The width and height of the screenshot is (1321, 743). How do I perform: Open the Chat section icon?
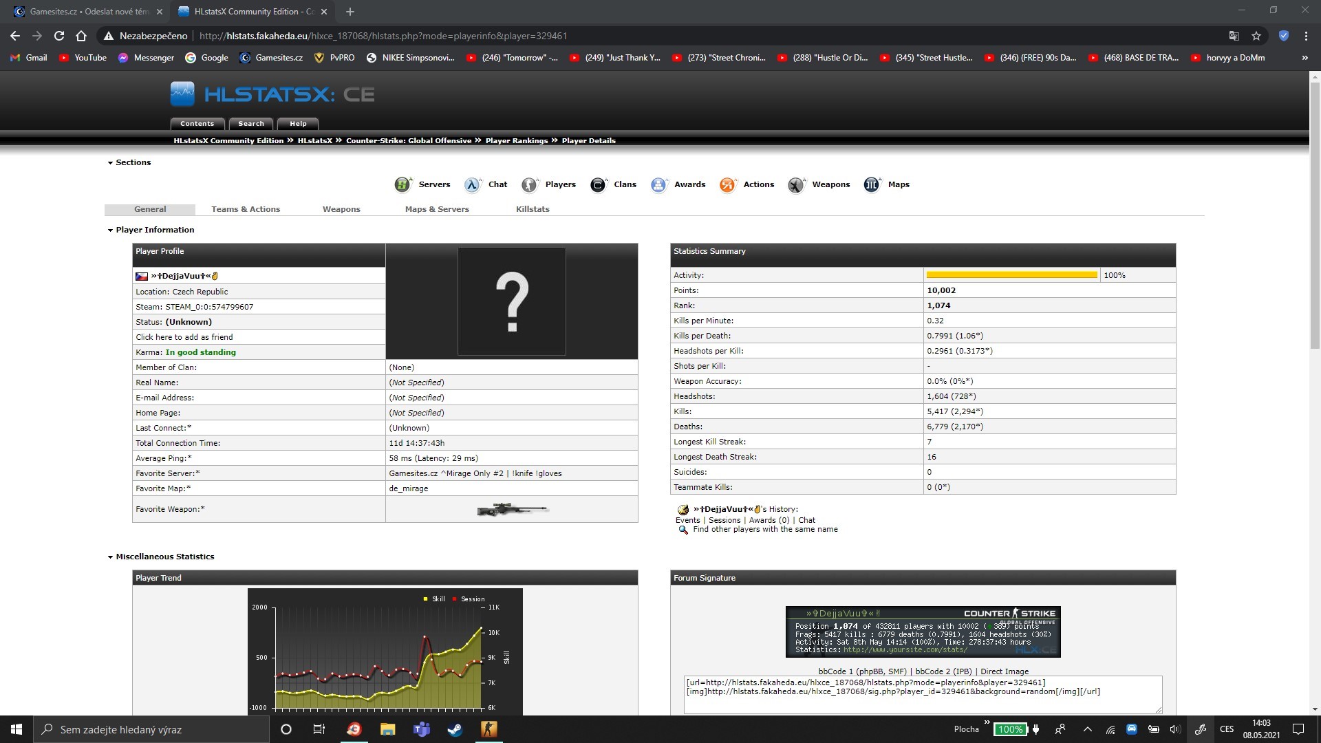coord(472,184)
